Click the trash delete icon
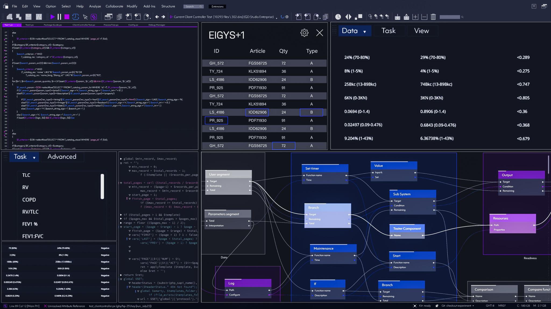This screenshot has height=309, width=551. [x=433, y=17]
